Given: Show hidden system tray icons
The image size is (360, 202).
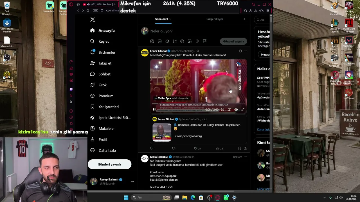Looking at the screenshot, I should coord(324,198).
